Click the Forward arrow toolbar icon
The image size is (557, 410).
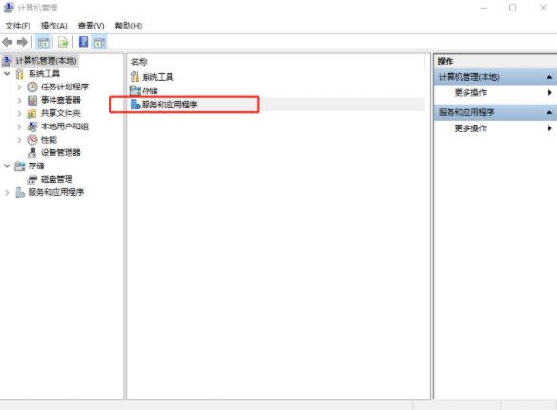(22, 42)
